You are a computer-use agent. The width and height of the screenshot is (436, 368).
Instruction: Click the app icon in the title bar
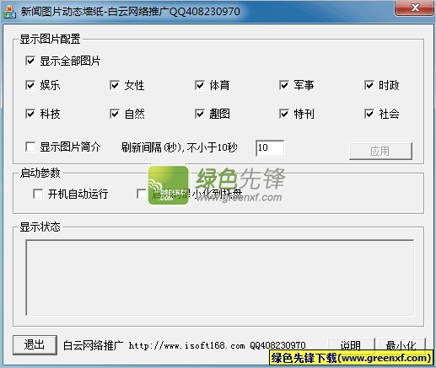click(9, 11)
